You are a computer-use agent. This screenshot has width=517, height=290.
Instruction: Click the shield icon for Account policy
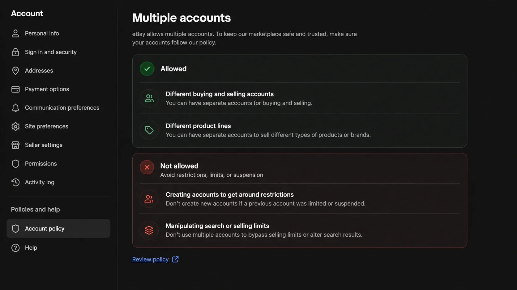point(15,229)
